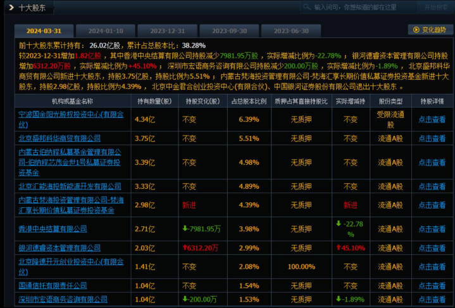Click the search magnifier icon
This screenshot has height=308, width=455.
click(307, 7)
